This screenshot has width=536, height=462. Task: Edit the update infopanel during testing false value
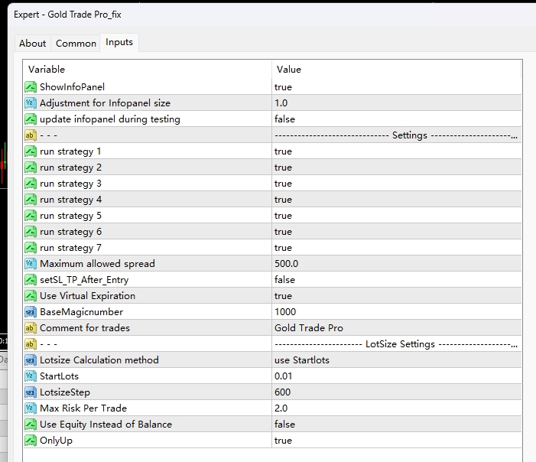397,119
